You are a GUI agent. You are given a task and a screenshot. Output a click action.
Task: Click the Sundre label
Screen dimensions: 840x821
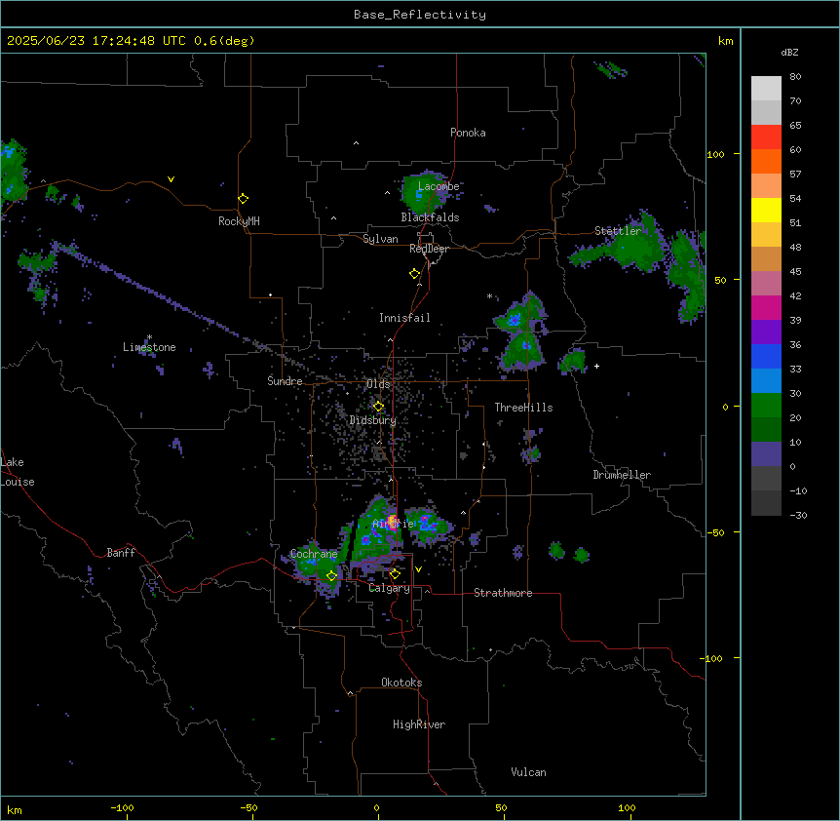tap(285, 381)
